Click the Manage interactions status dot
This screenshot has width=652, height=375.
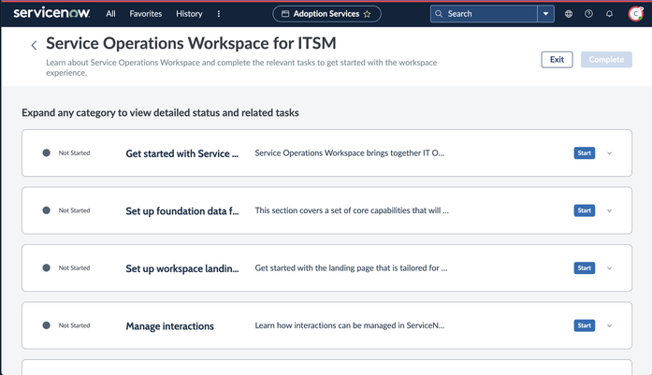point(47,325)
